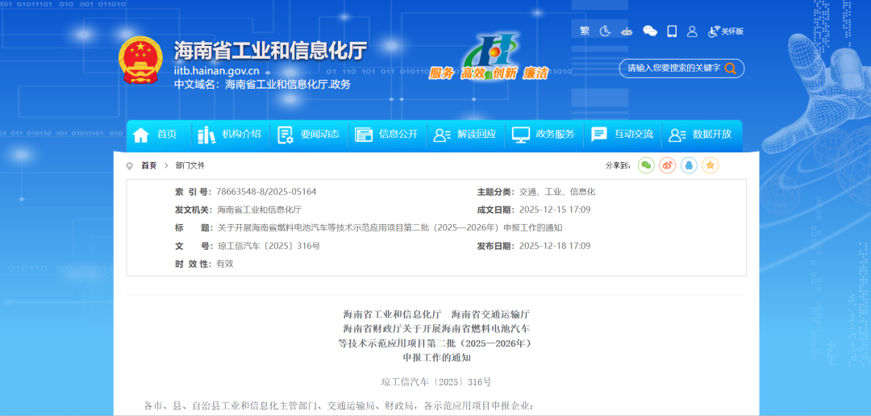This screenshot has width=871, height=416.
Task: Click the 分享到 label
Action: tap(619, 165)
